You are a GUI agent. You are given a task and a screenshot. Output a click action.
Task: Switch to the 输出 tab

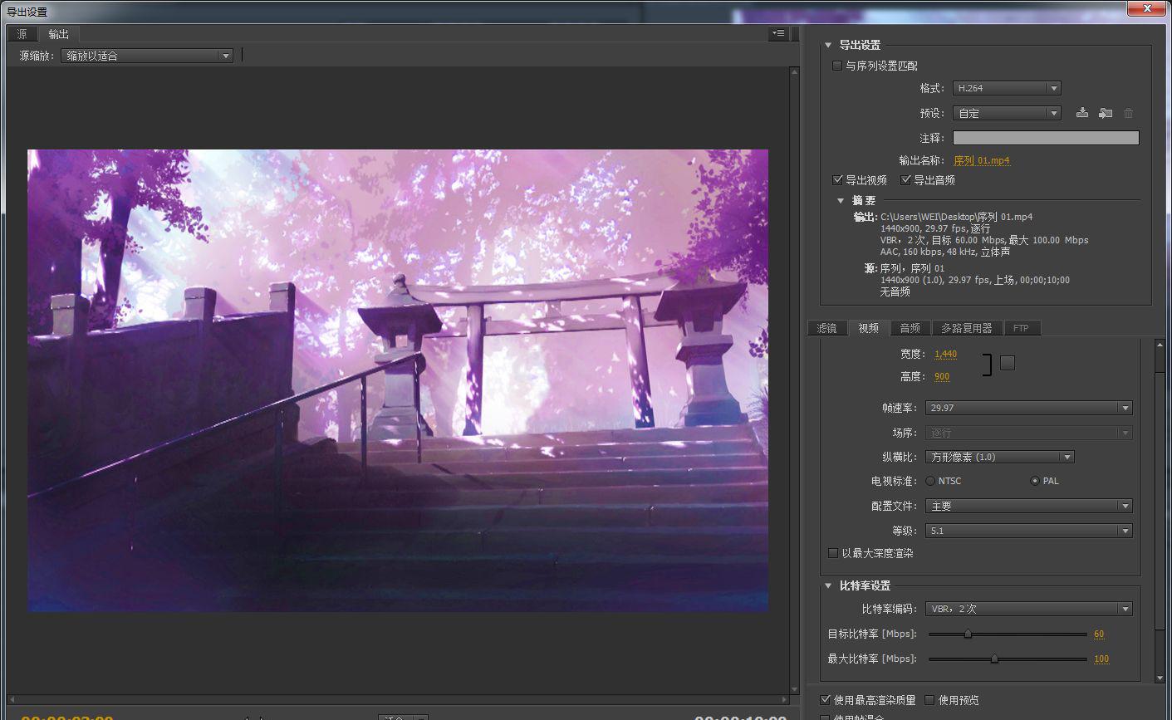click(x=58, y=34)
